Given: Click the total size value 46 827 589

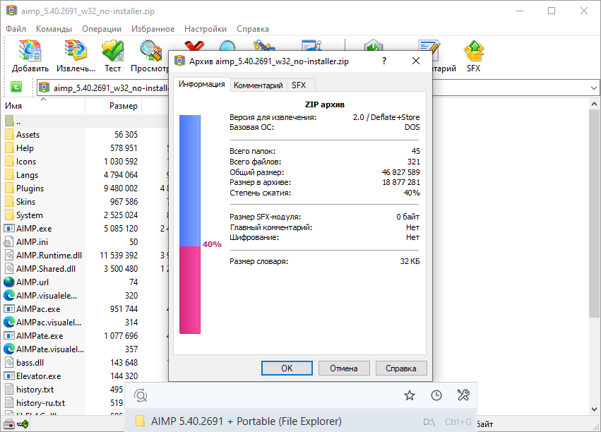Looking at the screenshot, I should tap(400, 172).
